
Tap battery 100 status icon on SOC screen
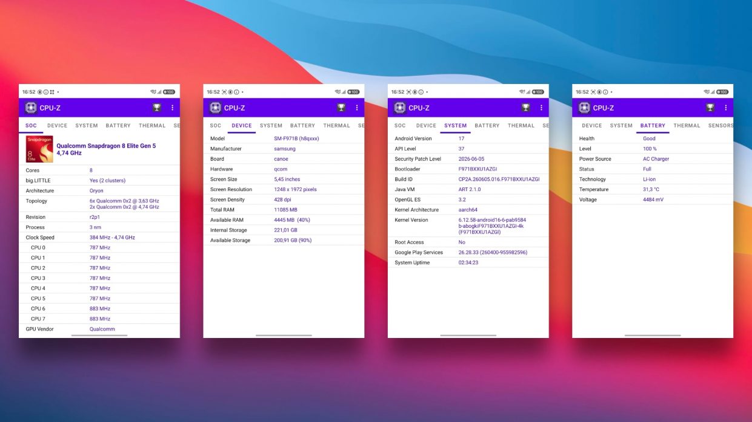pos(169,92)
